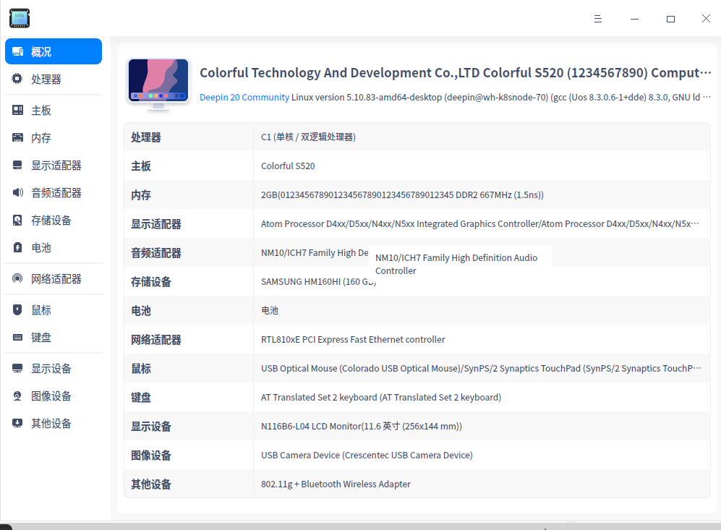Image resolution: width=721 pixels, height=530 pixels.
Task: Select the 处理器 (CPU) icon in sidebar
Action: (17, 79)
